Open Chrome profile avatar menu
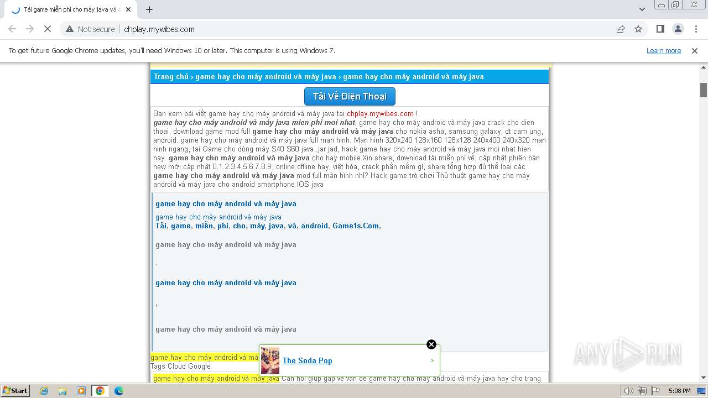708x398 pixels. click(678, 29)
